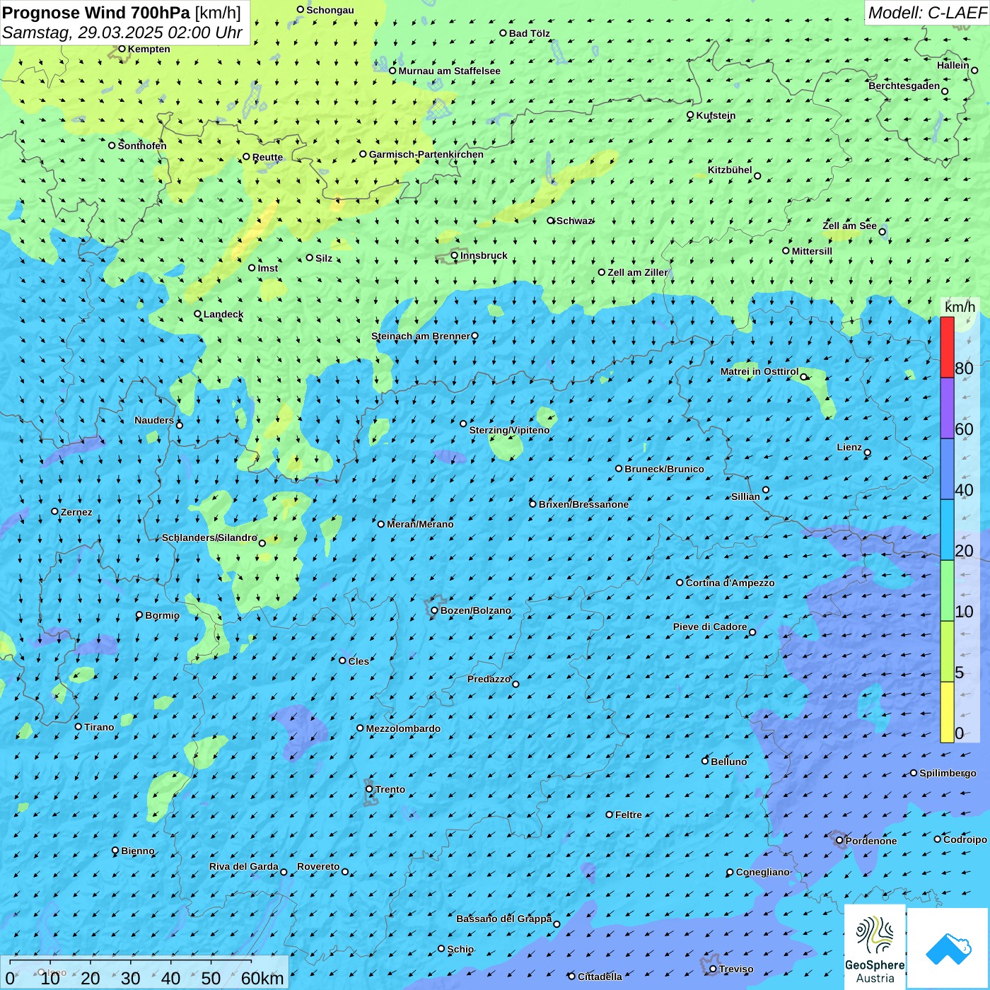Image resolution: width=990 pixels, height=990 pixels.
Task: Click the Rovereto city label
Action: pos(318,866)
